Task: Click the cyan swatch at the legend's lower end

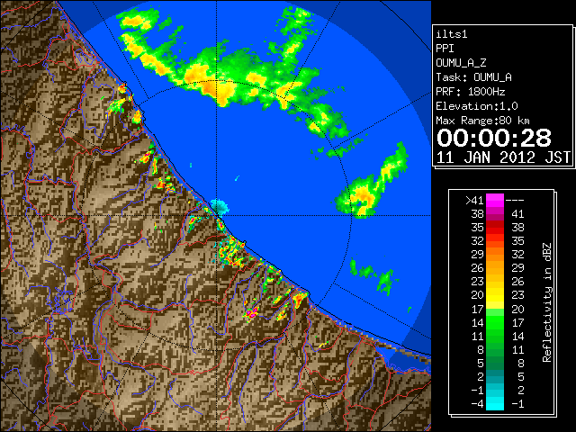Action: [x=495, y=403]
